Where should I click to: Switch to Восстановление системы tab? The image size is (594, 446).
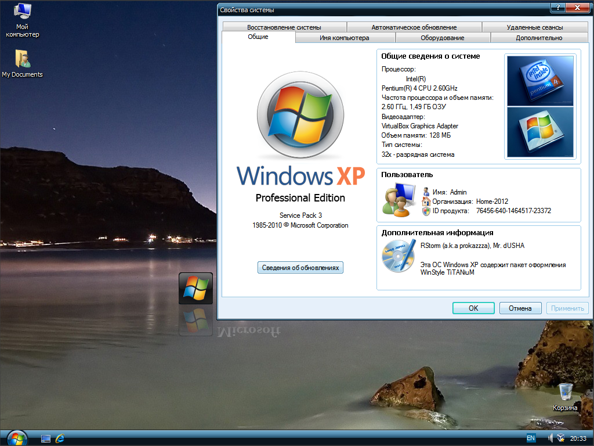(284, 27)
